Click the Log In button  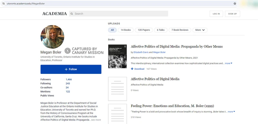[216, 14]
